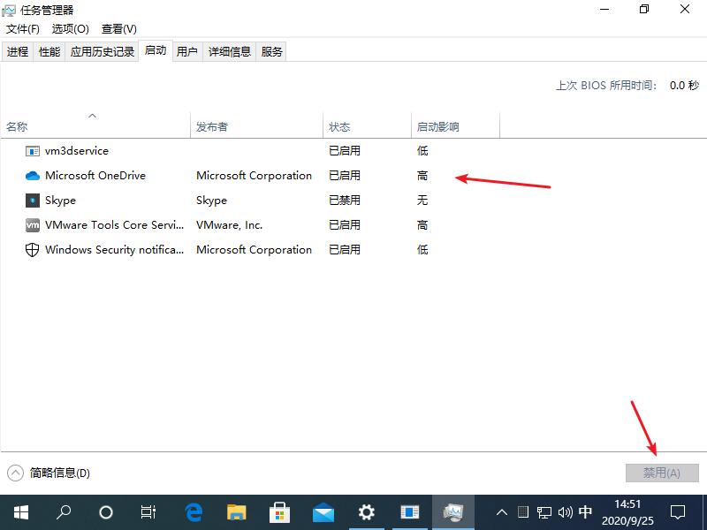Click the Task Manager icon in the taskbar
This screenshot has height=530, width=707.
tap(453, 512)
